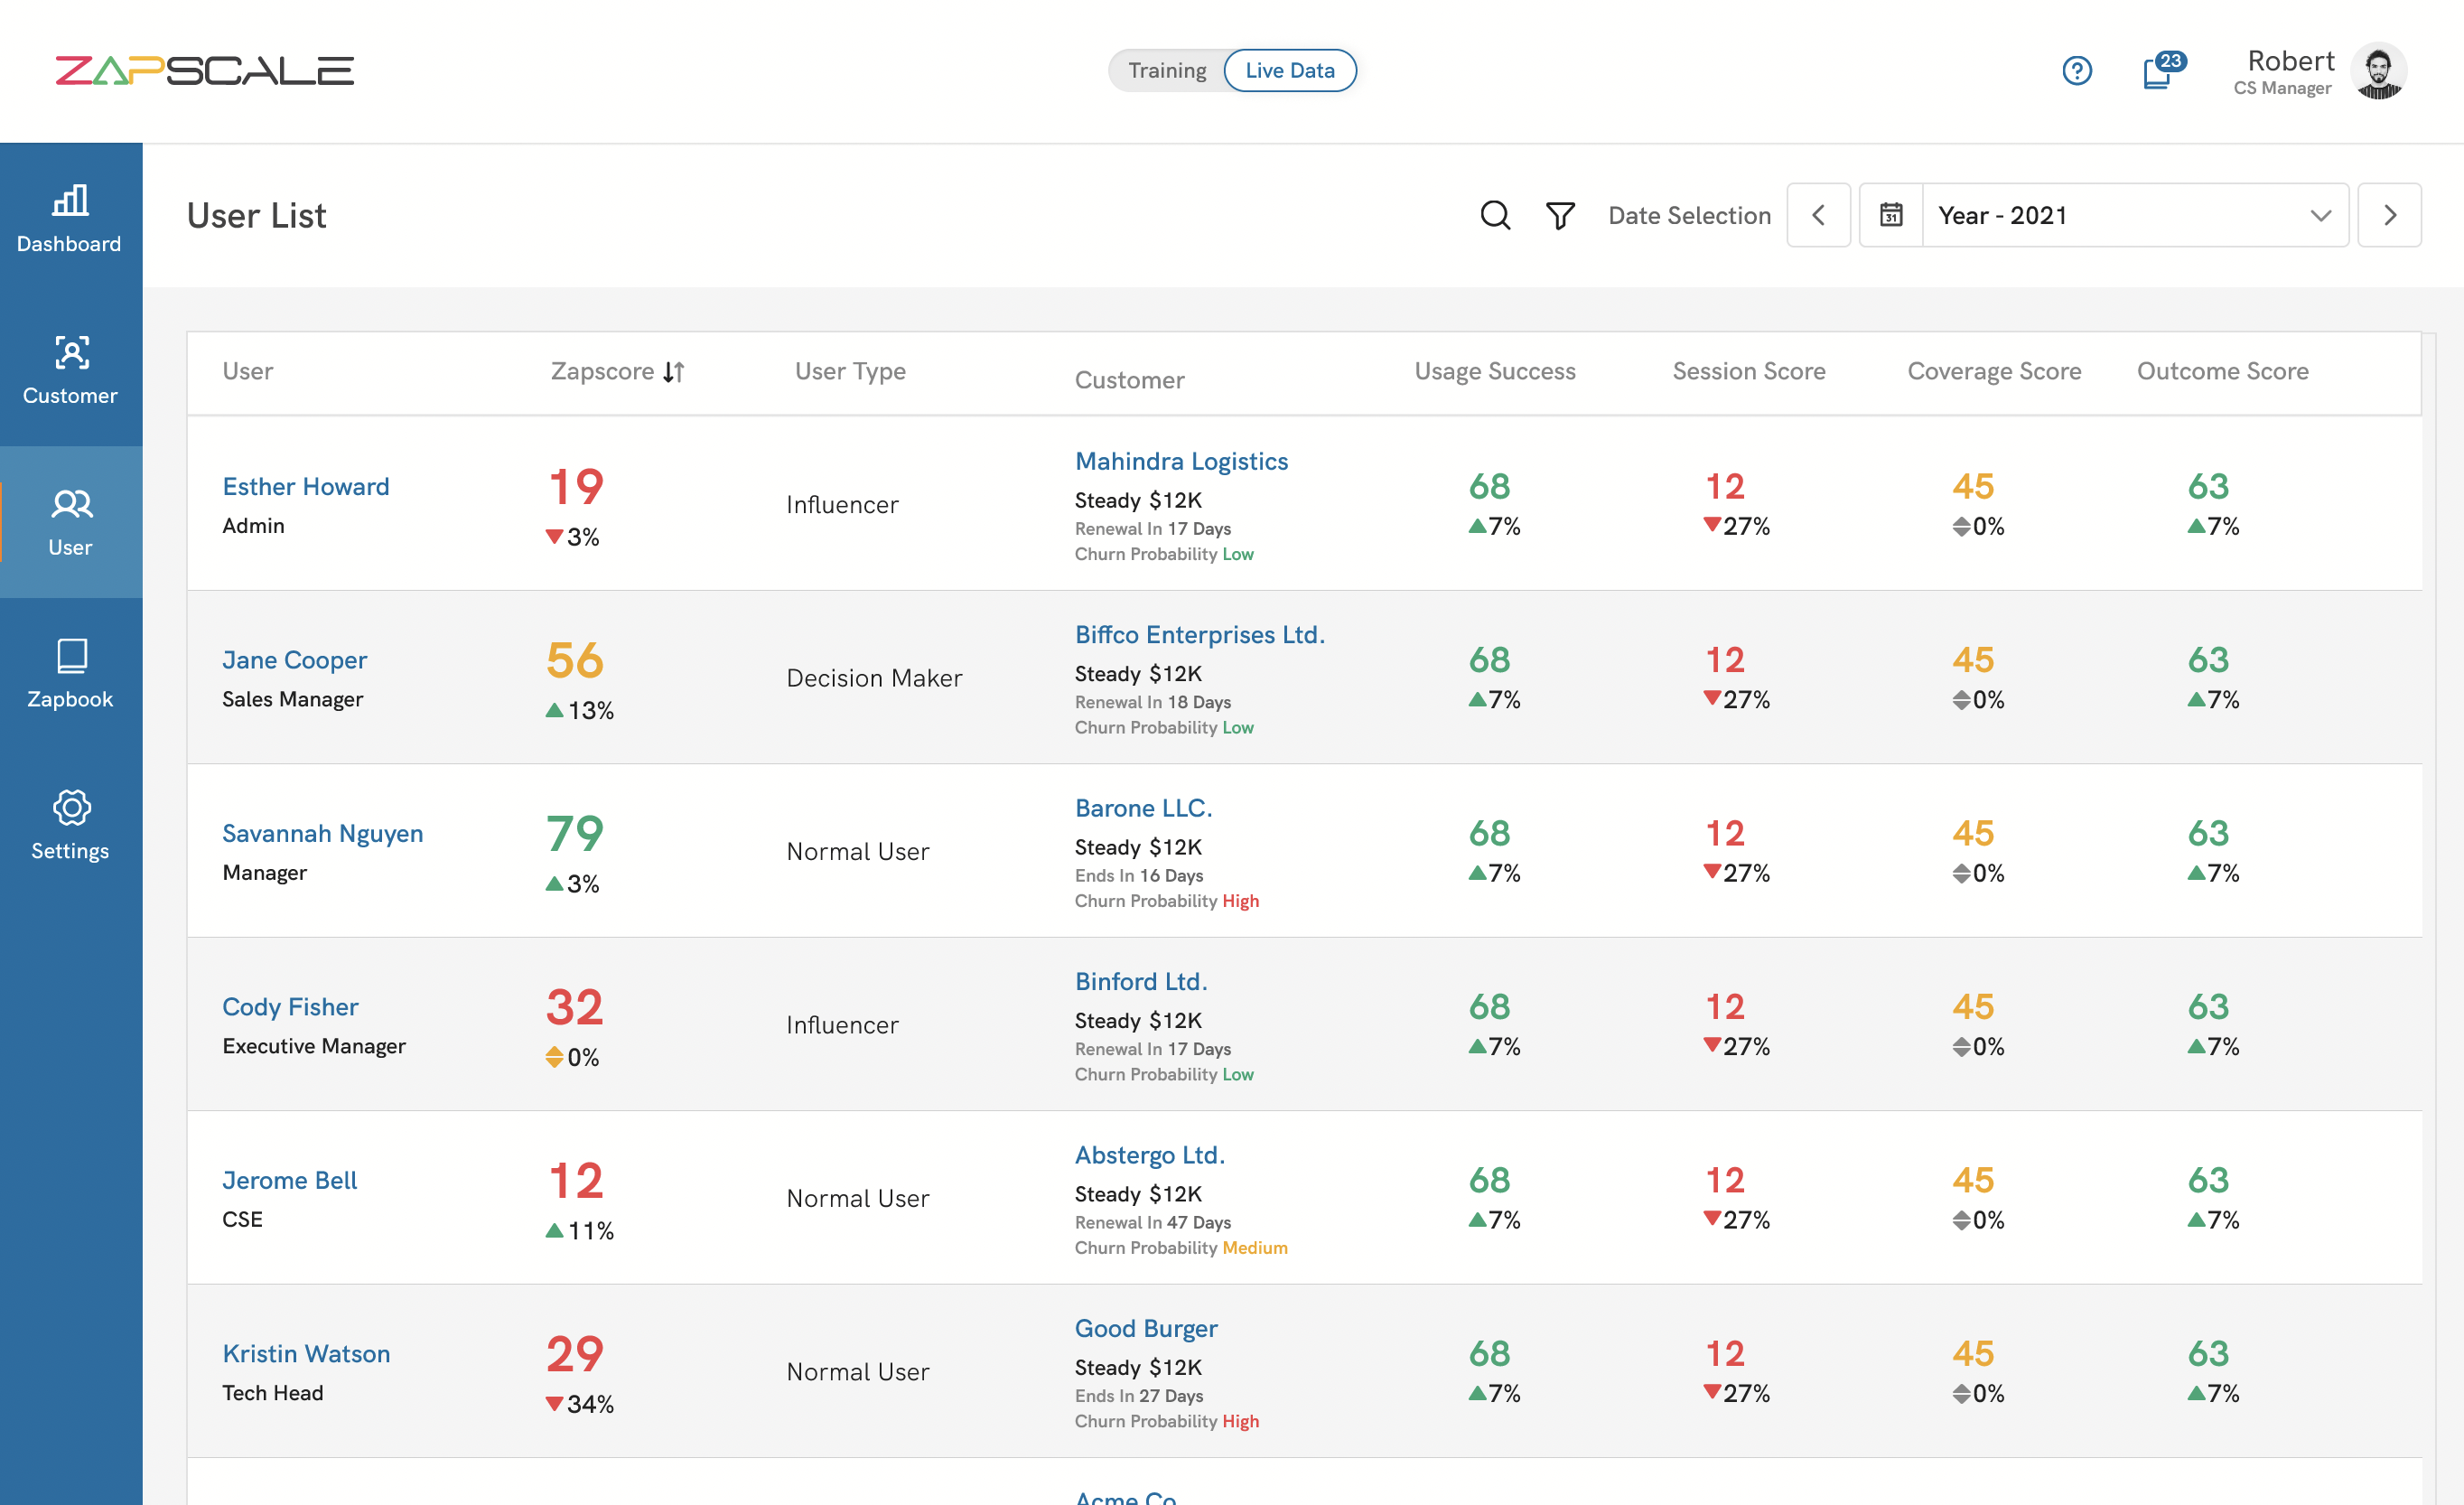Open the Date Selection menu

(x=1689, y=215)
